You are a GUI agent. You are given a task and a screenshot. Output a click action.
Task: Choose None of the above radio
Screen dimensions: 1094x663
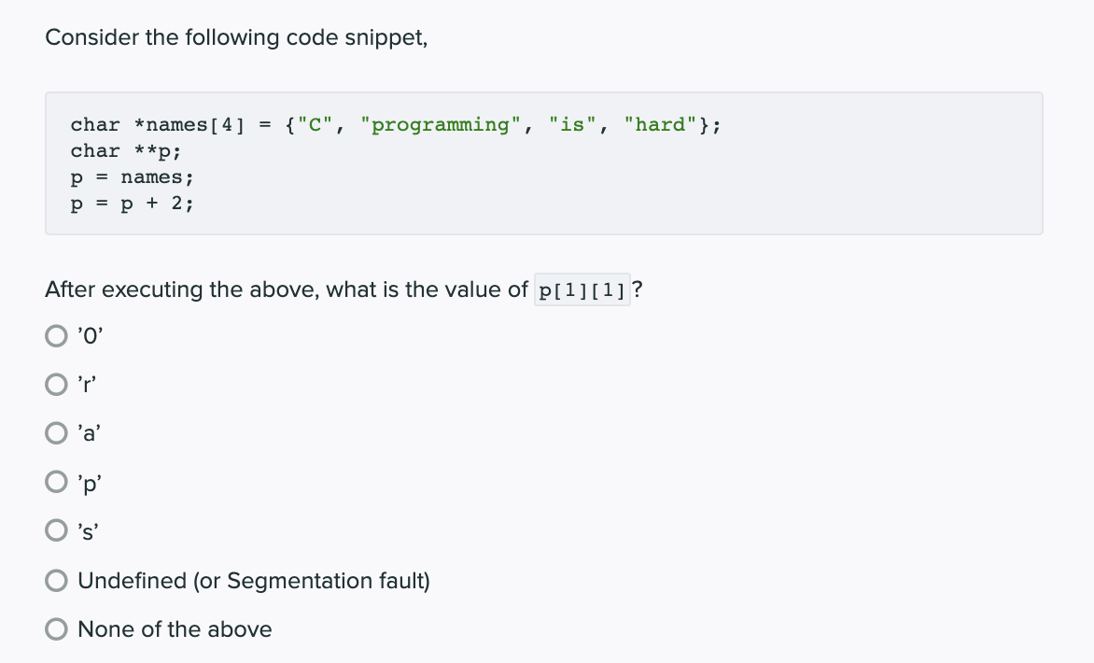pyautogui.click(x=57, y=629)
